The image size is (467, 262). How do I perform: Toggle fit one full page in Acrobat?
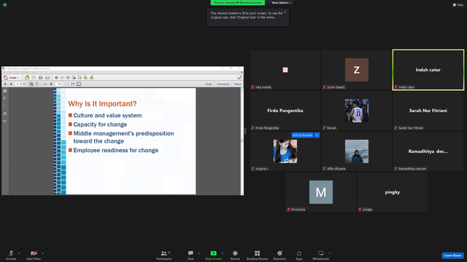click(x=79, y=84)
